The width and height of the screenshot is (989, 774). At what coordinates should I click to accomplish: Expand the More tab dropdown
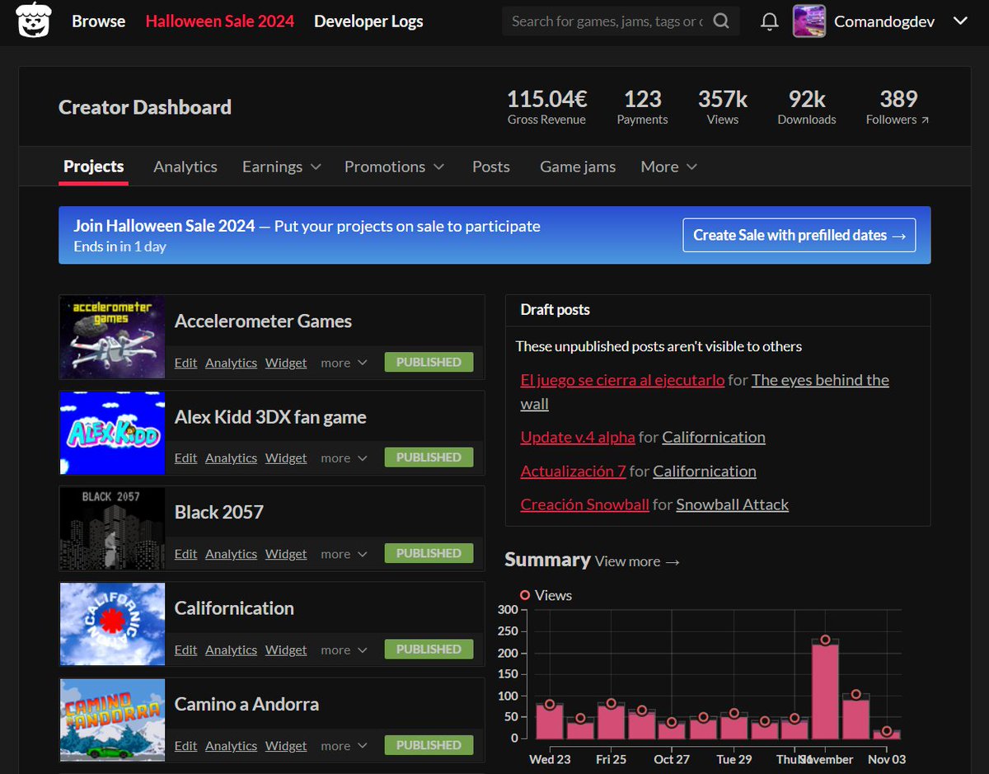(668, 167)
